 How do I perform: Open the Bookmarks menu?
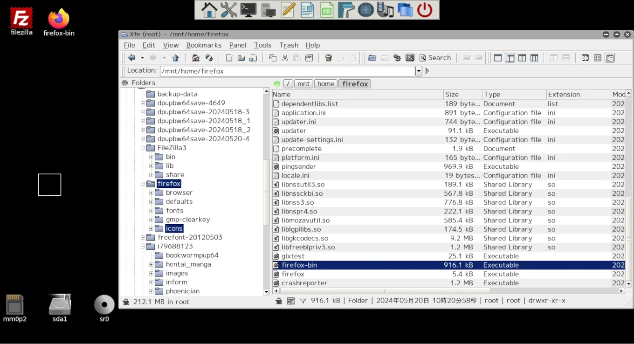[x=204, y=45]
